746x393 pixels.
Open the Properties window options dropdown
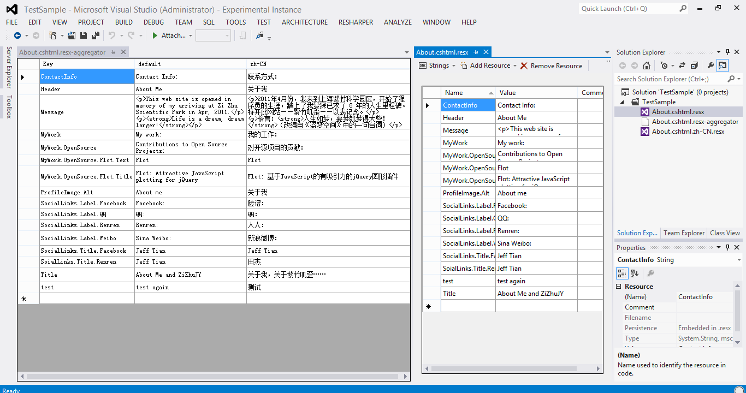click(719, 248)
